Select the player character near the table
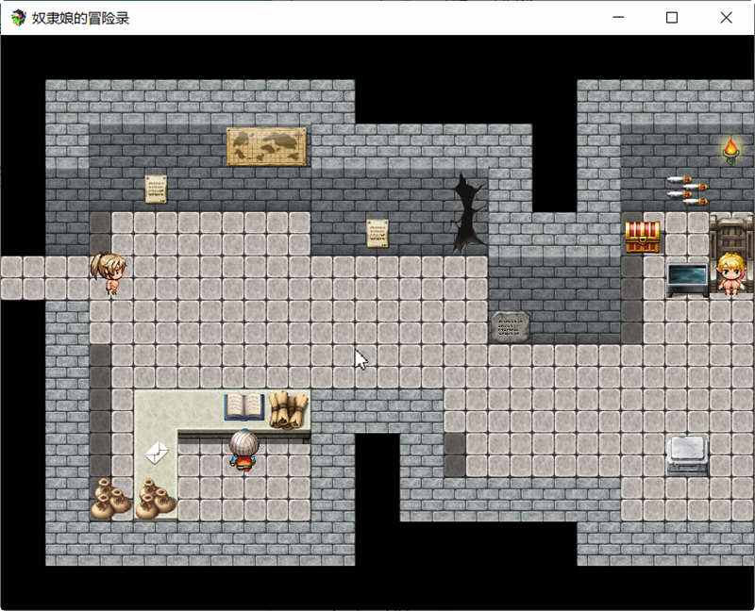The width and height of the screenshot is (755, 611). pyautogui.click(x=243, y=453)
